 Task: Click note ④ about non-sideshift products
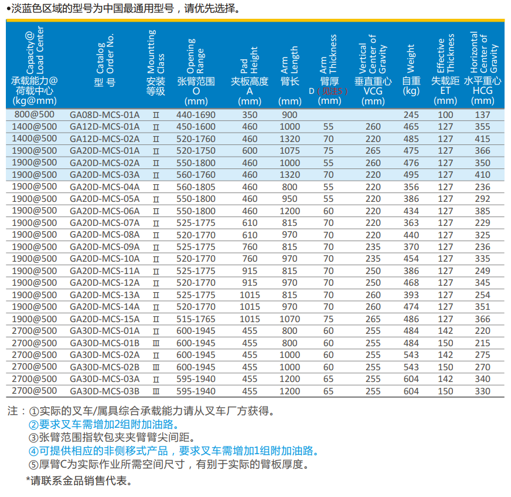tap(173, 451)
